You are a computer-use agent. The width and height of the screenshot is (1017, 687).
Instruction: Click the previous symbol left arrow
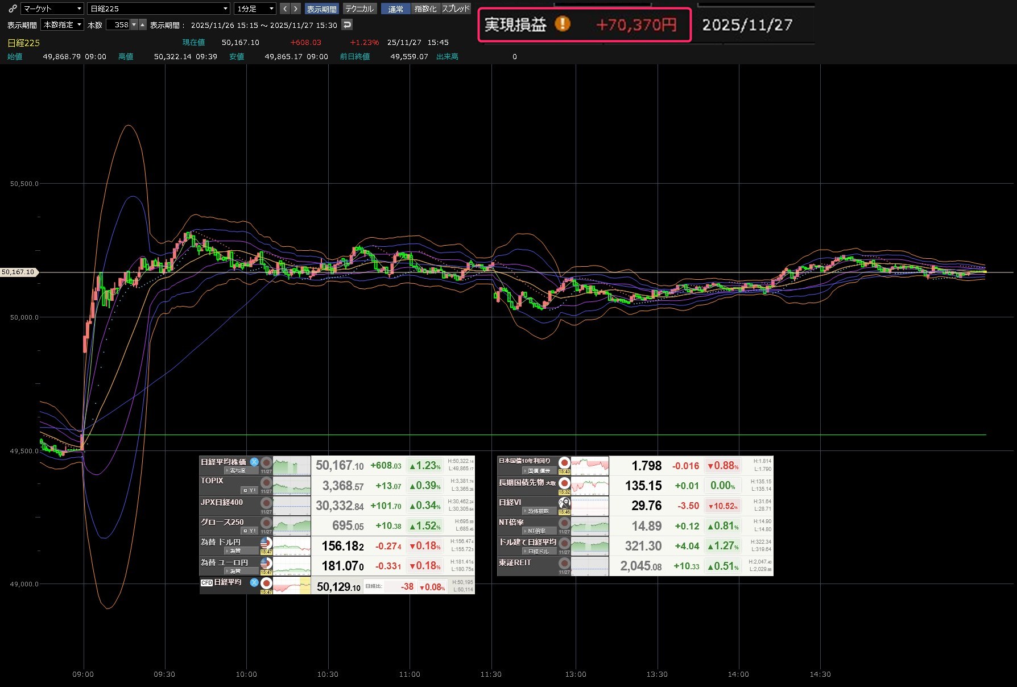coord(284,9)
